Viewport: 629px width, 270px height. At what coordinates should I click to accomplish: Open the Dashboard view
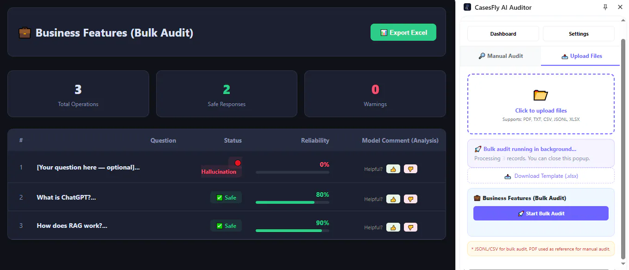[503, 34]
